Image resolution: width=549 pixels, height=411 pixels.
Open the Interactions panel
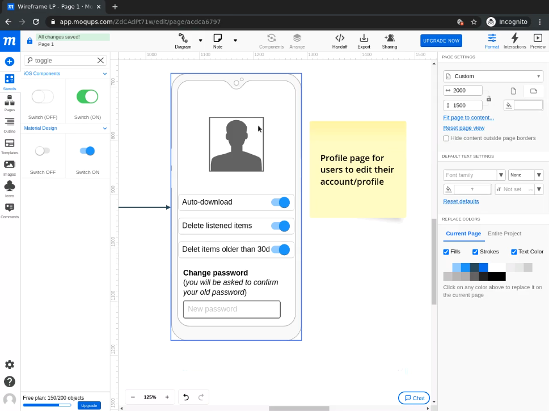514,41
